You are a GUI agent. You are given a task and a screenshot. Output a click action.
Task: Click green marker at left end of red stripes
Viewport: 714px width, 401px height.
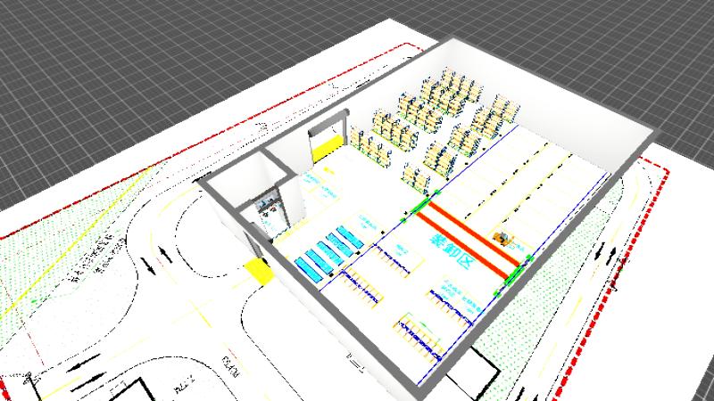pos(421,209)
